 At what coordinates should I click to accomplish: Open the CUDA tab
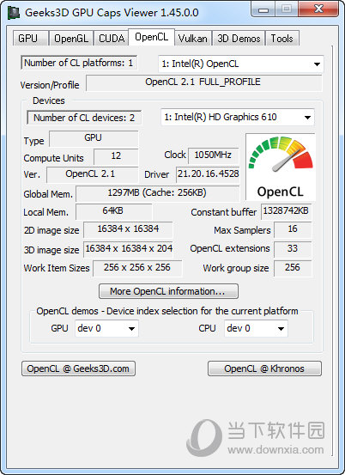(112, 39)
